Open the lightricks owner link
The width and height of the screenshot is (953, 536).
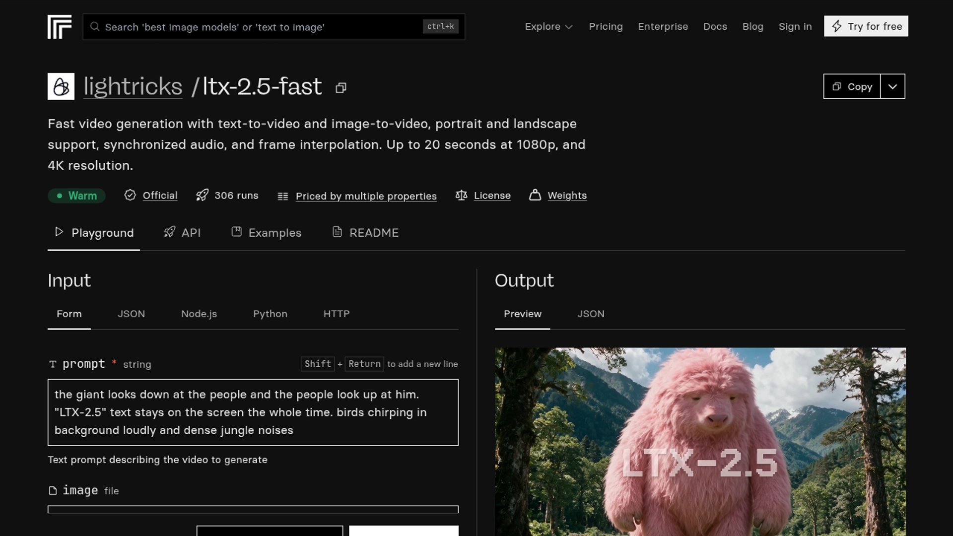click(133, 86)
